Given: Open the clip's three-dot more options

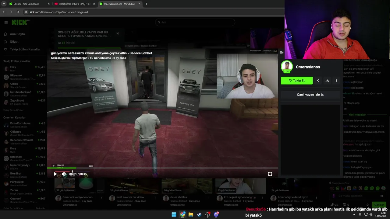Looking at the screenshot, I should 336,81.
